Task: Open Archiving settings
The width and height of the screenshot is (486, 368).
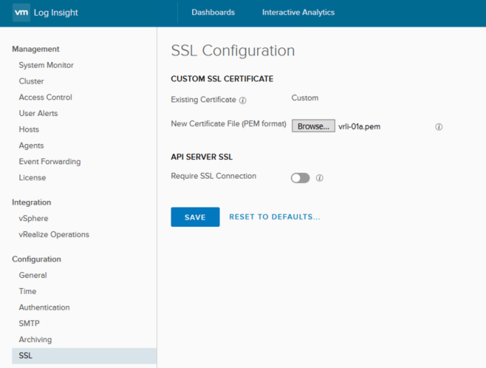Action: [35, 340]
